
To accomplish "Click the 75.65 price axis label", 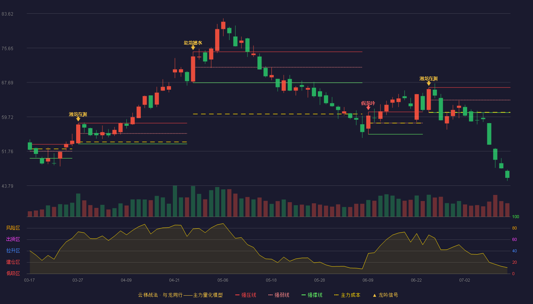I will (x=8, y=48).
